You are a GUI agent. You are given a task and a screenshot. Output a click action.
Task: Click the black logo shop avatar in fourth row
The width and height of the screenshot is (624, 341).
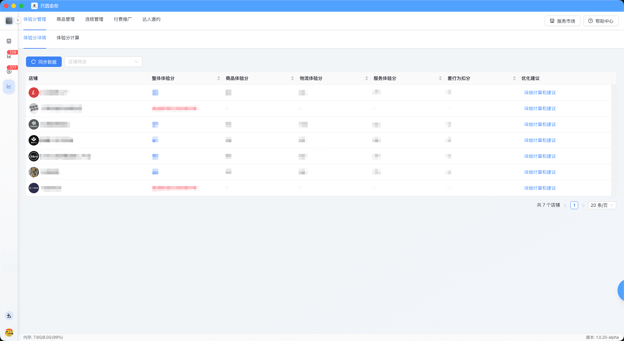(34, 141)
